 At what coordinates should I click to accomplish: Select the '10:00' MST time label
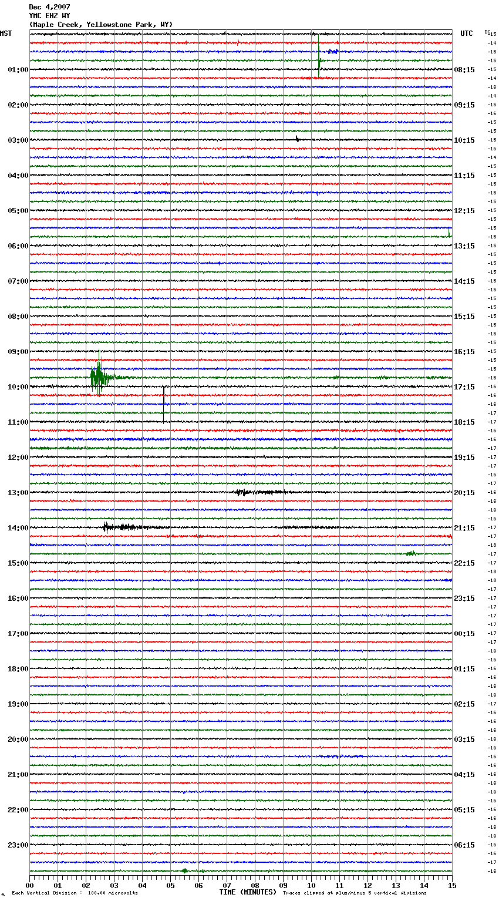[18, 387]
